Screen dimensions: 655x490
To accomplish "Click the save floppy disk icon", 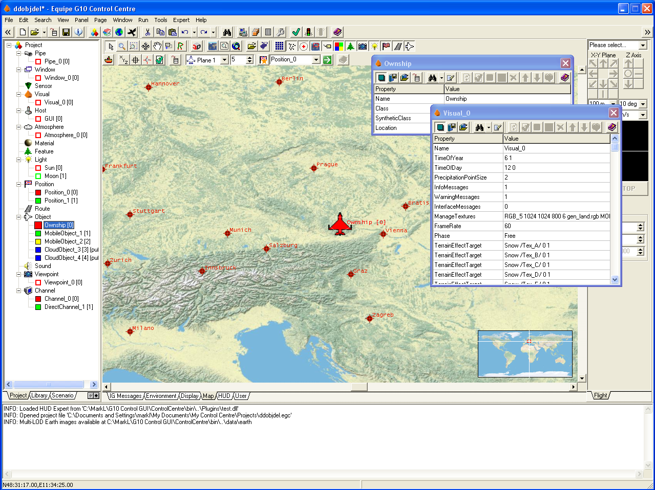I will [66, 32].
